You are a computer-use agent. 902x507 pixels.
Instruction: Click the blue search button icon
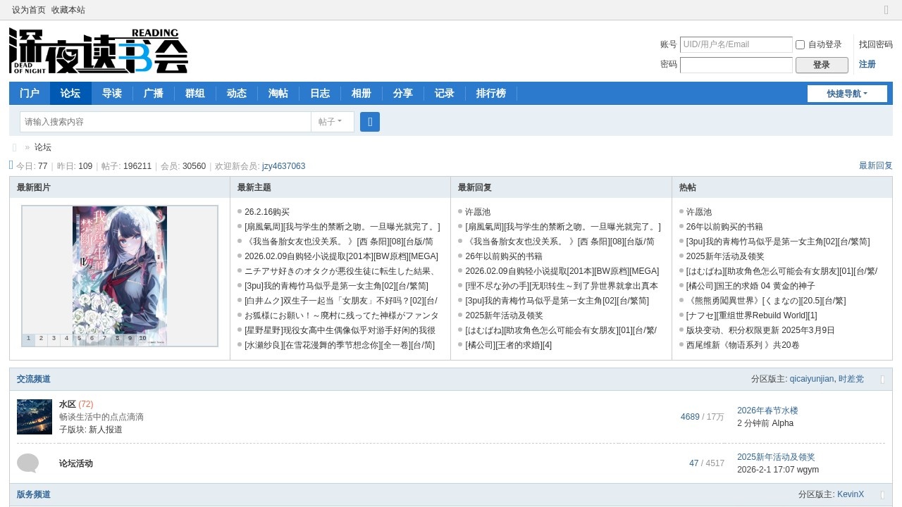pos(370,122)
